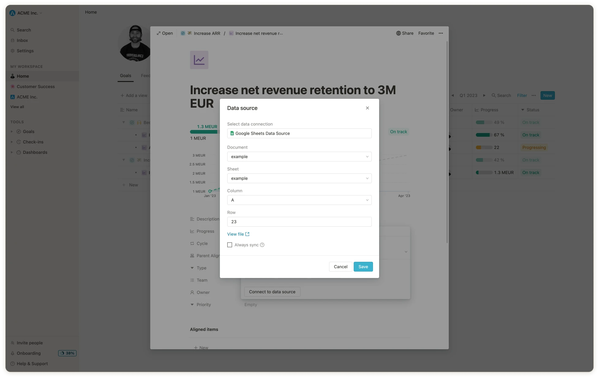The image size is (599, 378).
Task: Click the Save button
Action: coord(363,267)
